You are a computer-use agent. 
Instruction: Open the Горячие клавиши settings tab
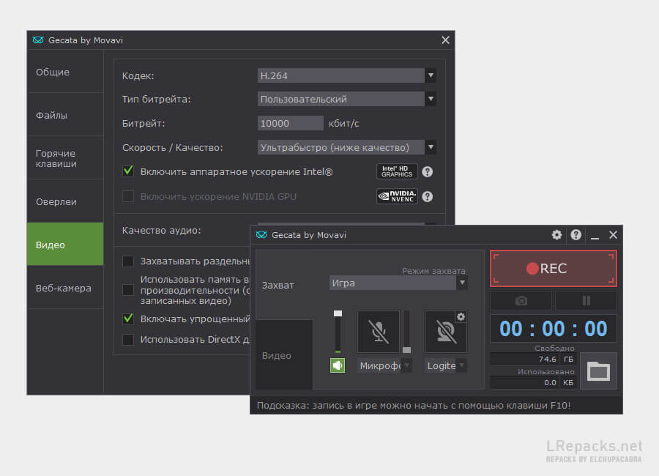click(x=65, y=158)
